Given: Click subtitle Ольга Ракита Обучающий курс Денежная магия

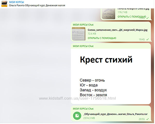Looking at the screenshot, I should click(37, 5).
